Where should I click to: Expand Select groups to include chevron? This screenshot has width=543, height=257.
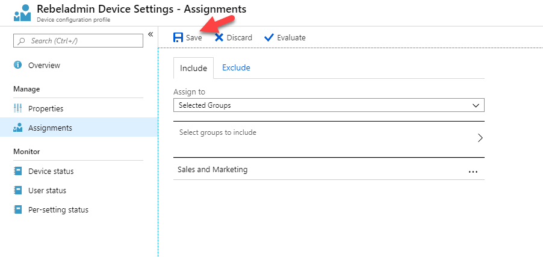[x=480, y=138]
